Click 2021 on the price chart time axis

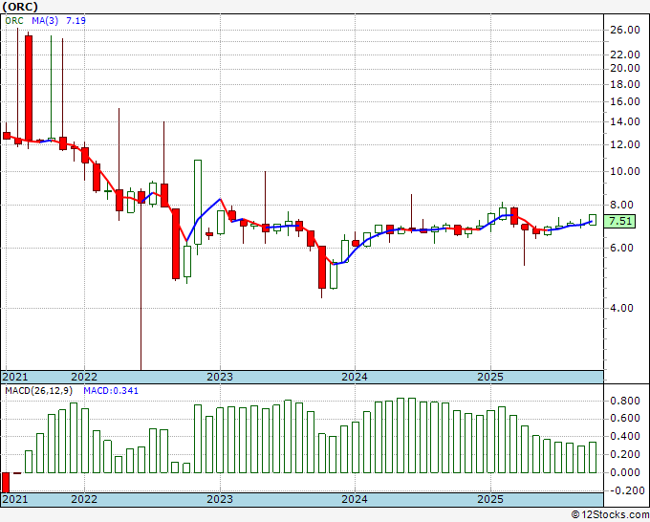(x=15, y=377)
